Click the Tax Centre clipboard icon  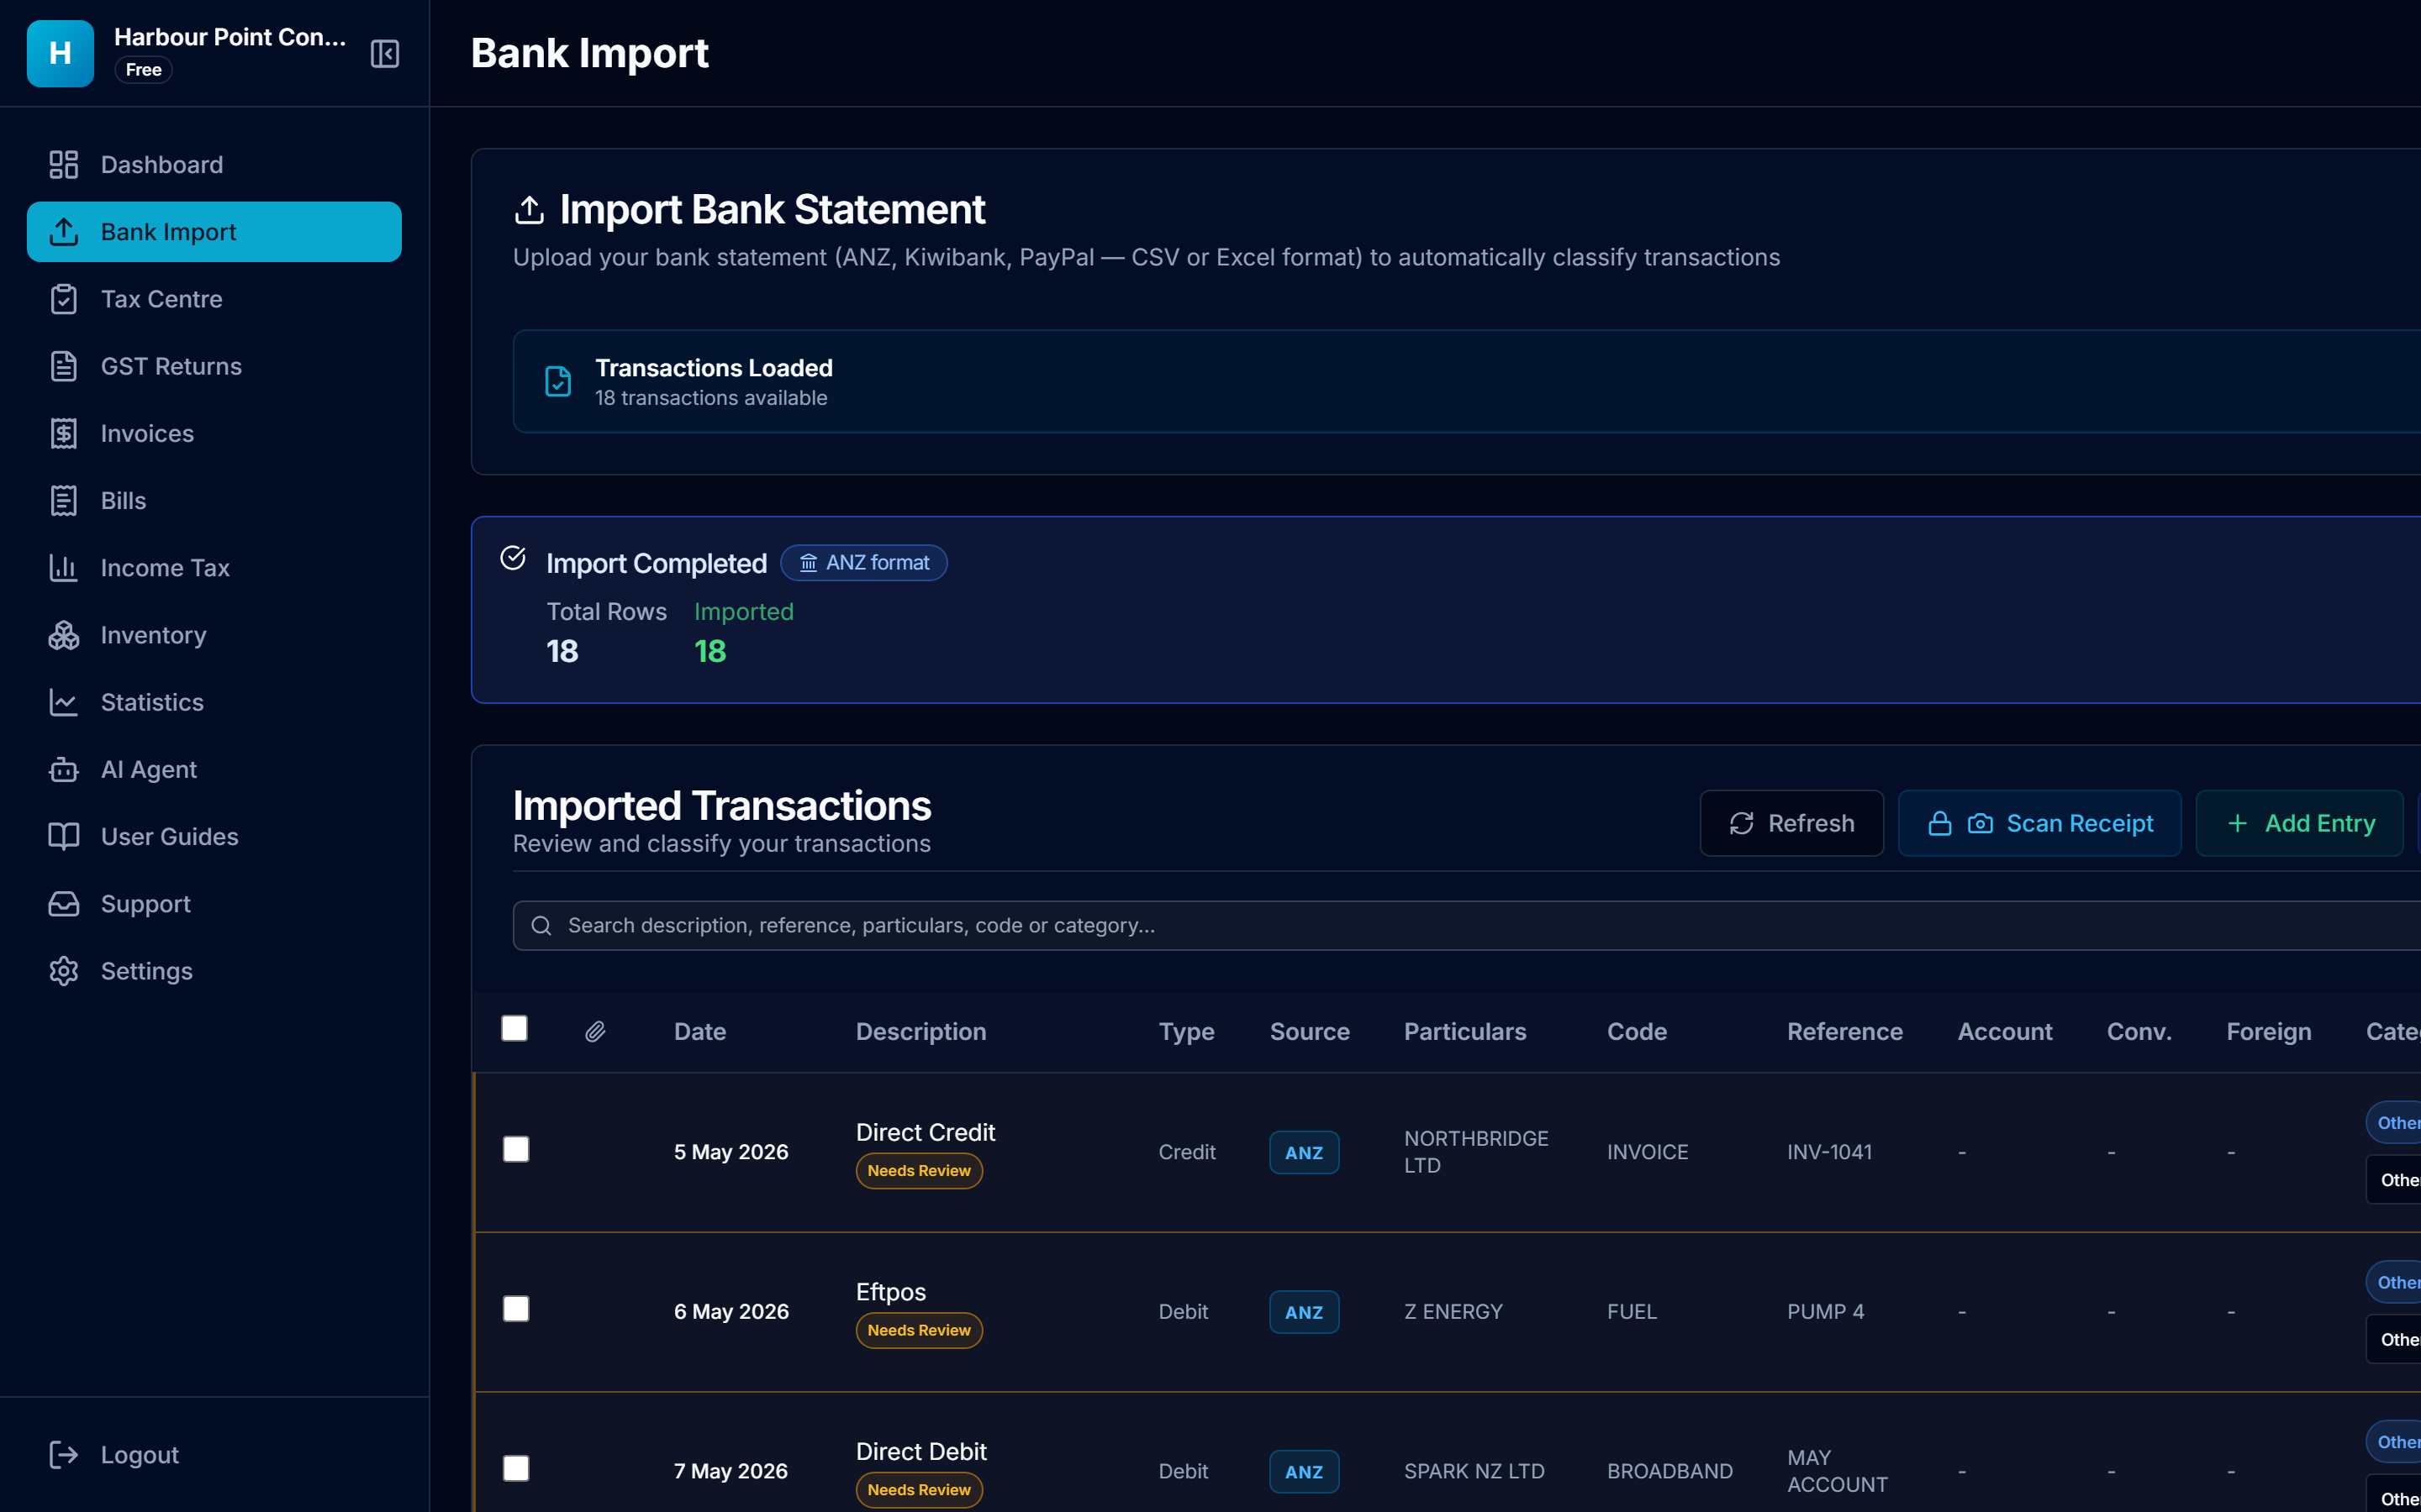pos(64,299)
